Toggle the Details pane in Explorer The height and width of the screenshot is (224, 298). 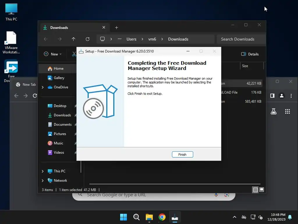tap(250, 54)
